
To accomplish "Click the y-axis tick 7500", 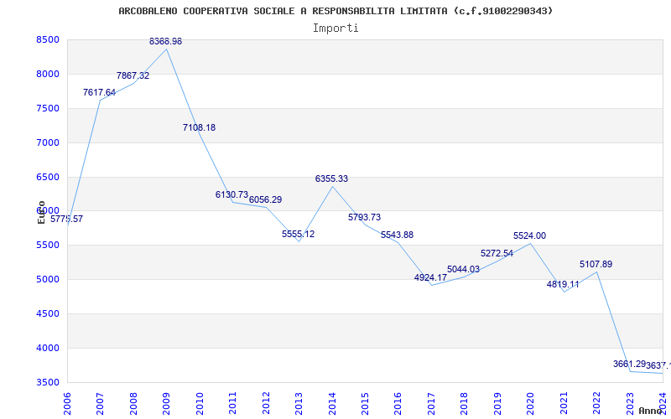I will coord(48,108).
